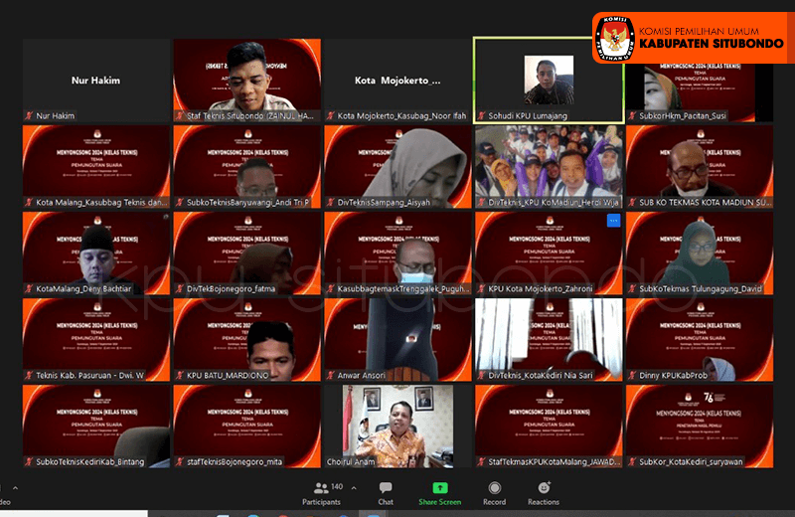The height and width of the screenshot is (517, 795).
Task: Select the Kota Mojokerto_Kasubag_Noor Ifah tile
Action: (x=397, y=80)
